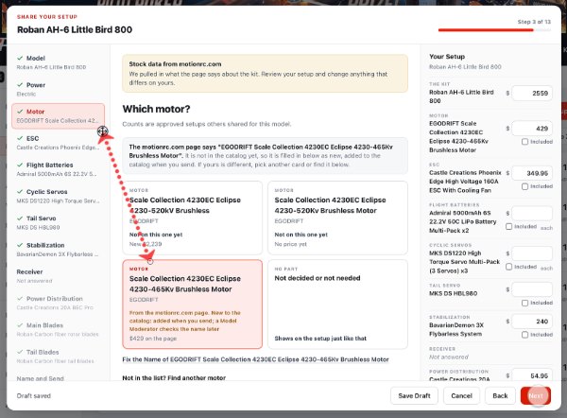Enable Included checkbox for Admiral flight batteries
Screen dimensions: 567x418
pyautogui.click(x=508, y=227)
